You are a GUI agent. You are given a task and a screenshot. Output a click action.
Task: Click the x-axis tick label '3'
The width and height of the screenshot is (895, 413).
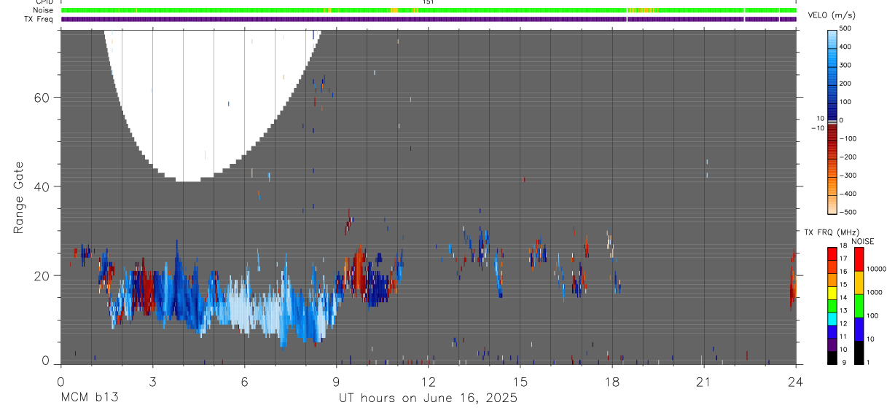pyautogui.click(x=152, y=382)
